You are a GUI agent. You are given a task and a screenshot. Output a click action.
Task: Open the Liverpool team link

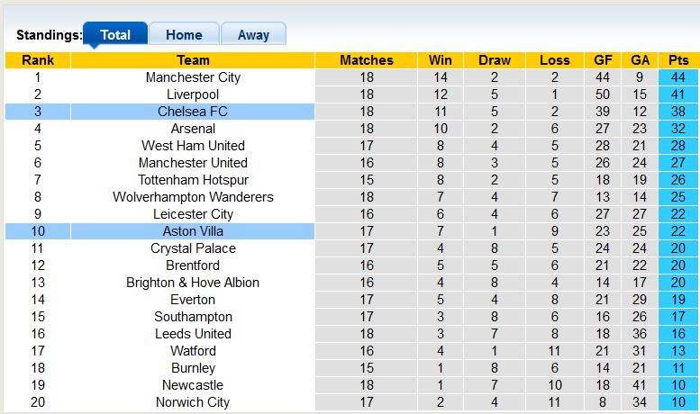(193, 94)
